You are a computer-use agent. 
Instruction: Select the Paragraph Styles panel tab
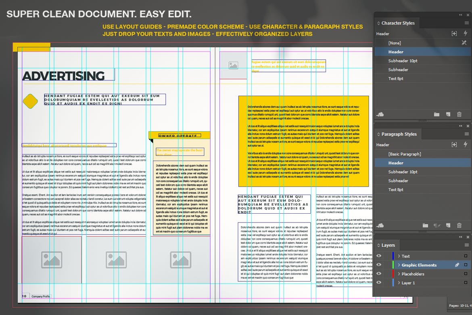tap(399, 134)
